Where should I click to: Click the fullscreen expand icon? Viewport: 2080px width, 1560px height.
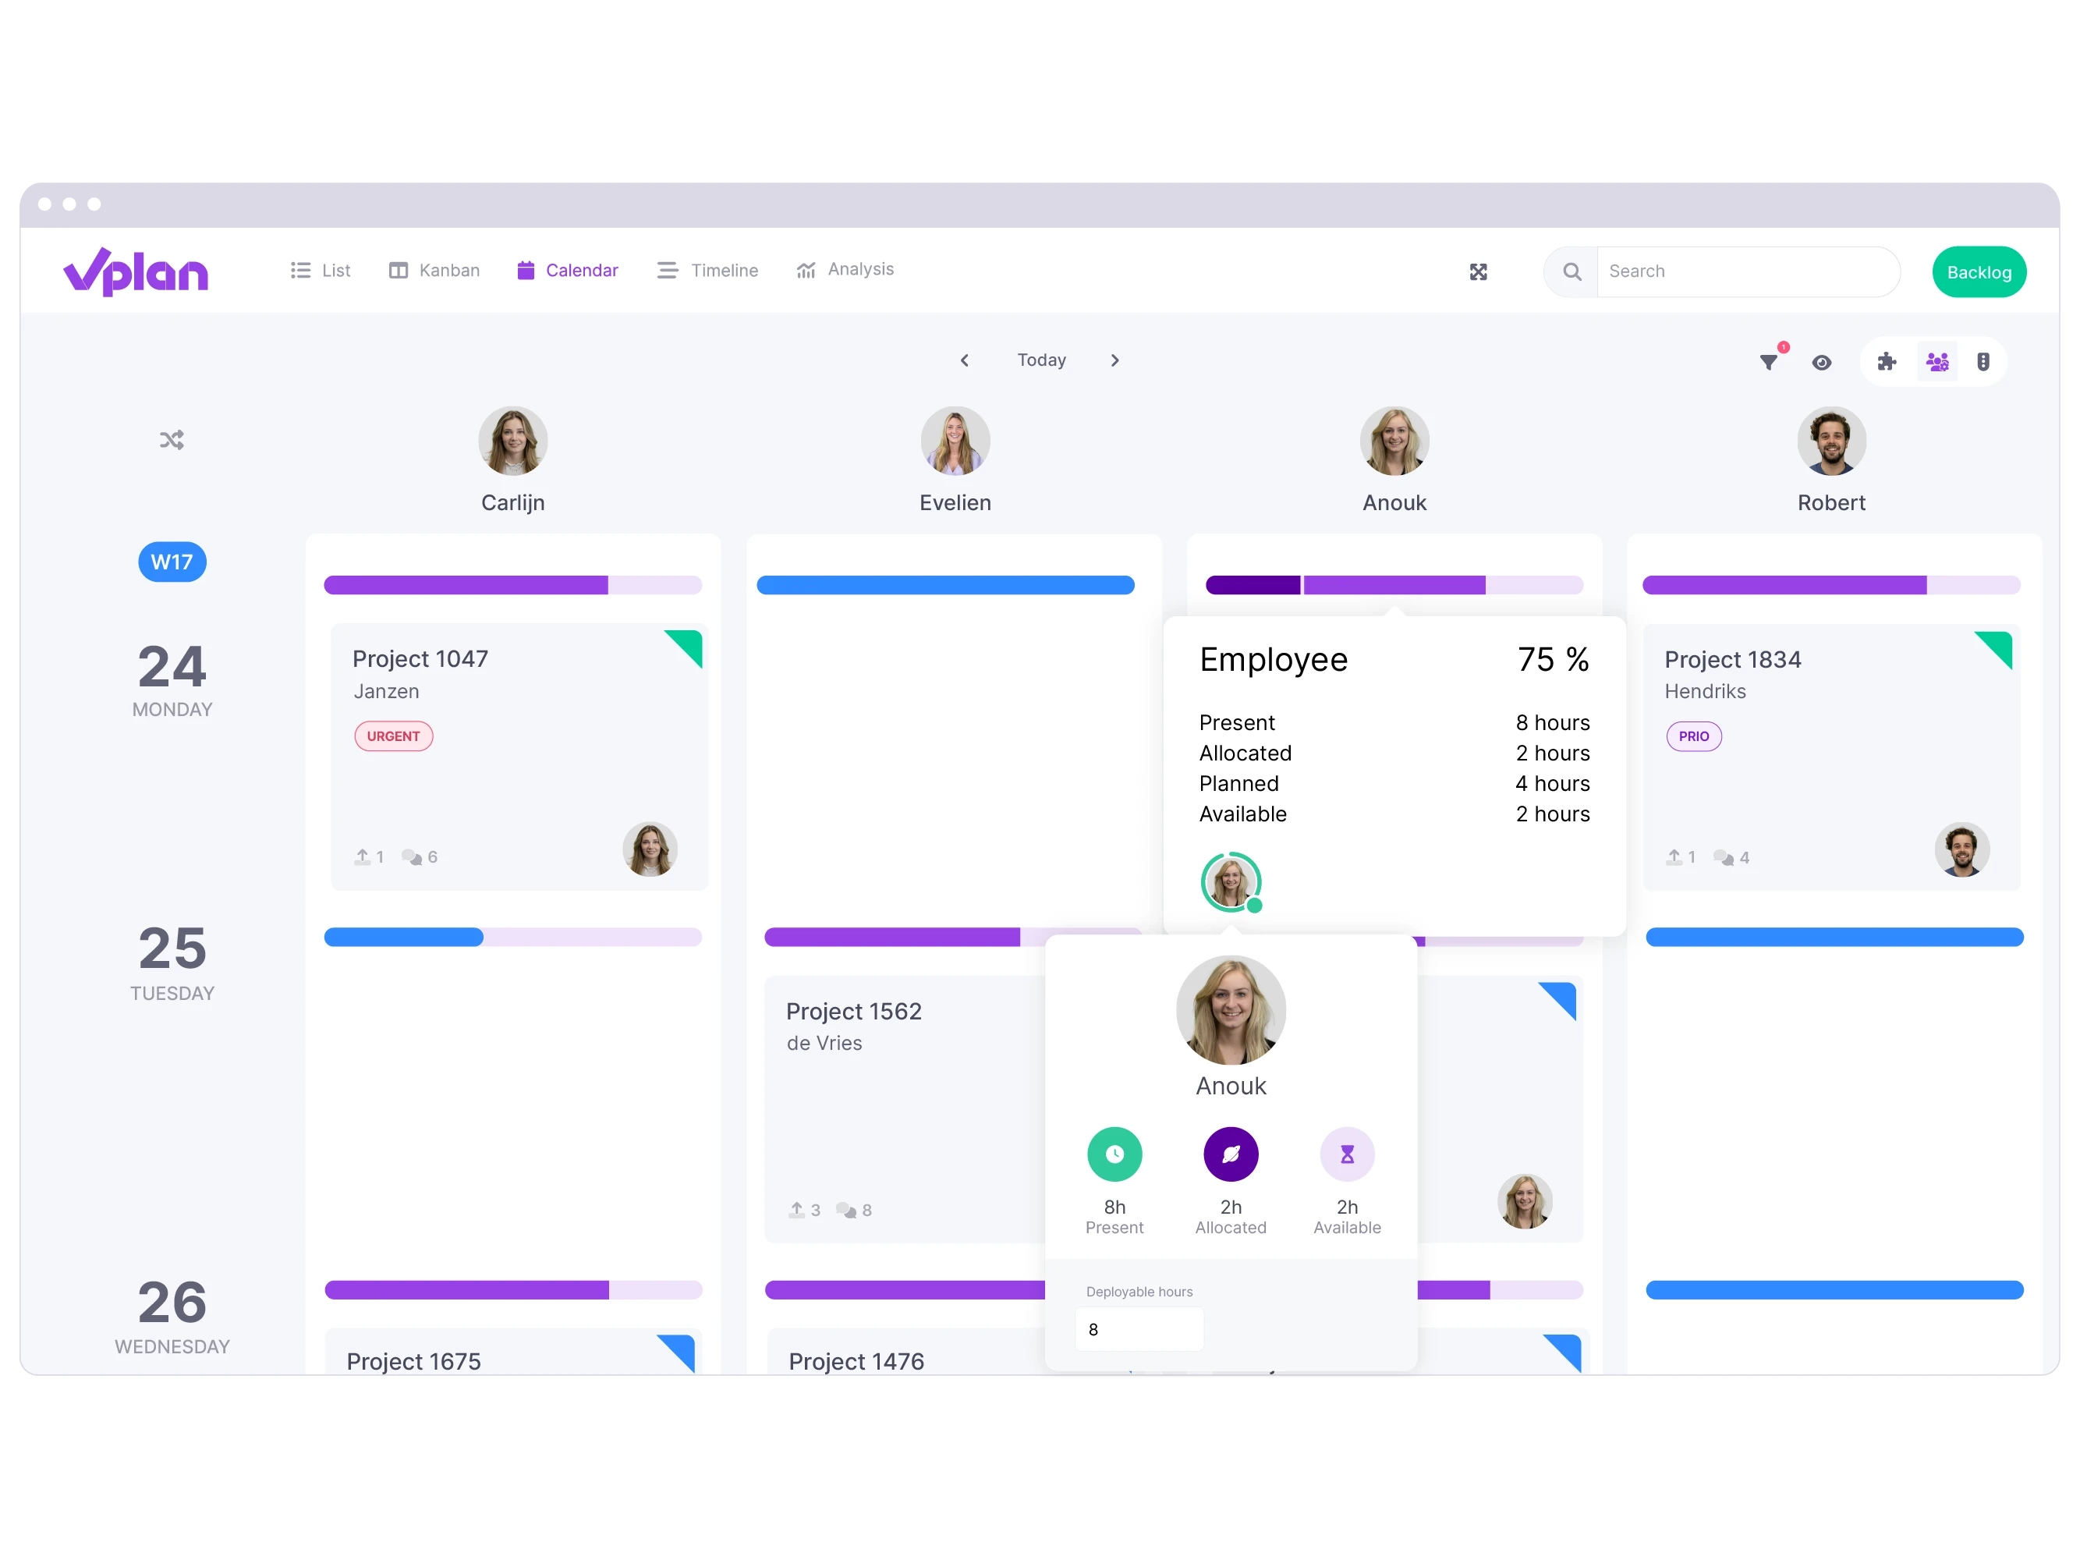click(1477, 269)
